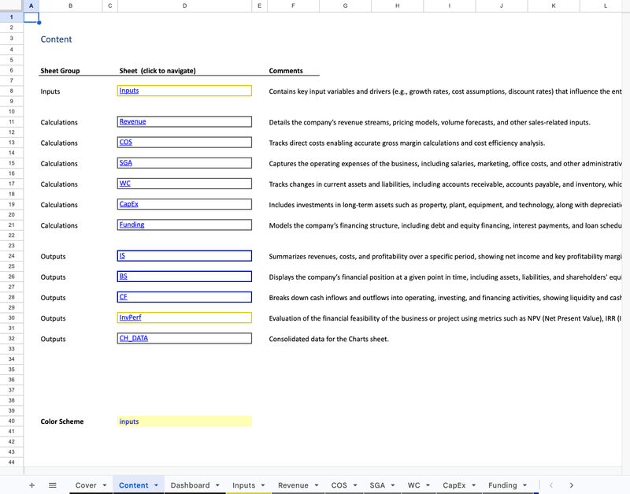
Task: Open the InvPerf sheet link
Action: [130, 318]
